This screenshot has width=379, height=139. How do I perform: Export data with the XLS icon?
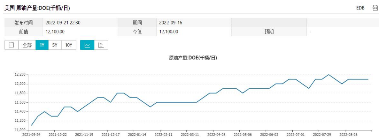[x=375, y=8]
